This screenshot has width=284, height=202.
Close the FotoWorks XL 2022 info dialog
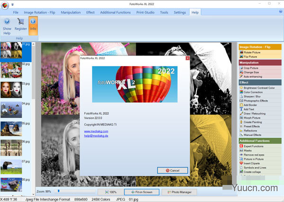(187, 58)
